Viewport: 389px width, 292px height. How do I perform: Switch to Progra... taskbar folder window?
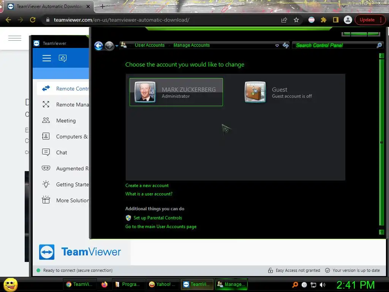129,284
